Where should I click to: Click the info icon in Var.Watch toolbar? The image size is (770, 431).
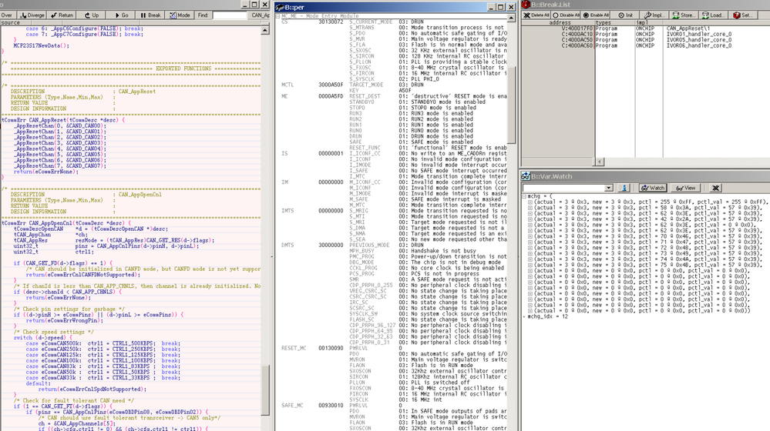tap(624, 188)
